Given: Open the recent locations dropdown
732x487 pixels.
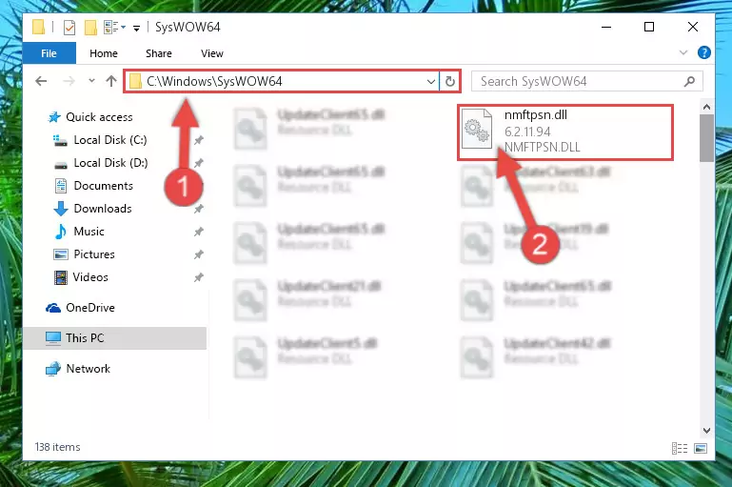Looking at the screenshot, I should pos(91,81).
